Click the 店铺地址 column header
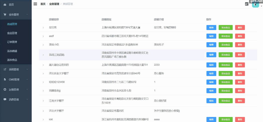This screenshot has height=122, width=263. coord(106,19)
